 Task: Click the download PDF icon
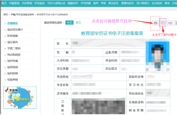click(163, 23)
